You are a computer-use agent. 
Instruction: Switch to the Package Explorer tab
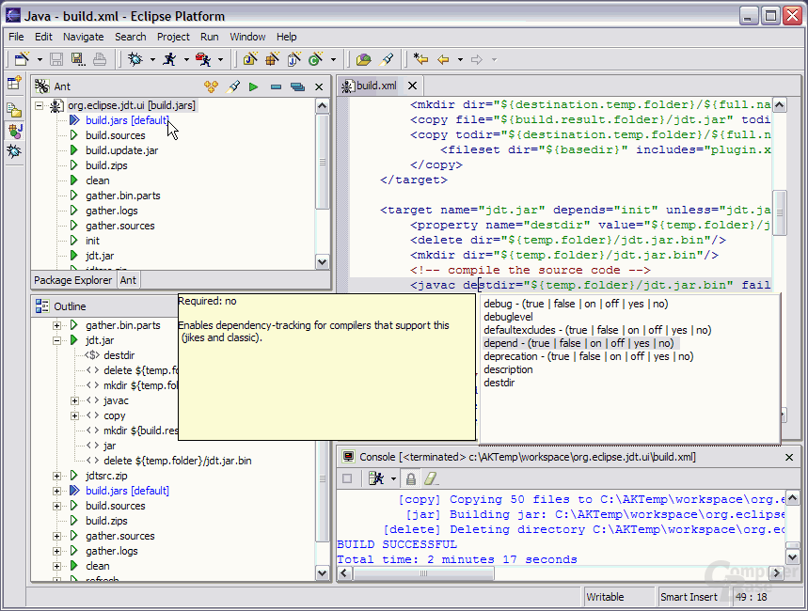coord(72,280)
